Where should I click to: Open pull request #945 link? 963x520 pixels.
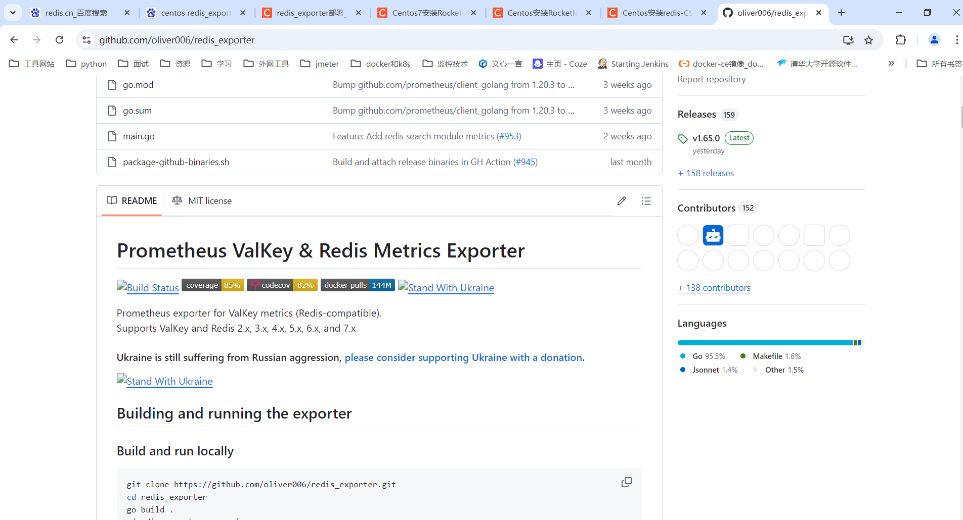[525, 162]
